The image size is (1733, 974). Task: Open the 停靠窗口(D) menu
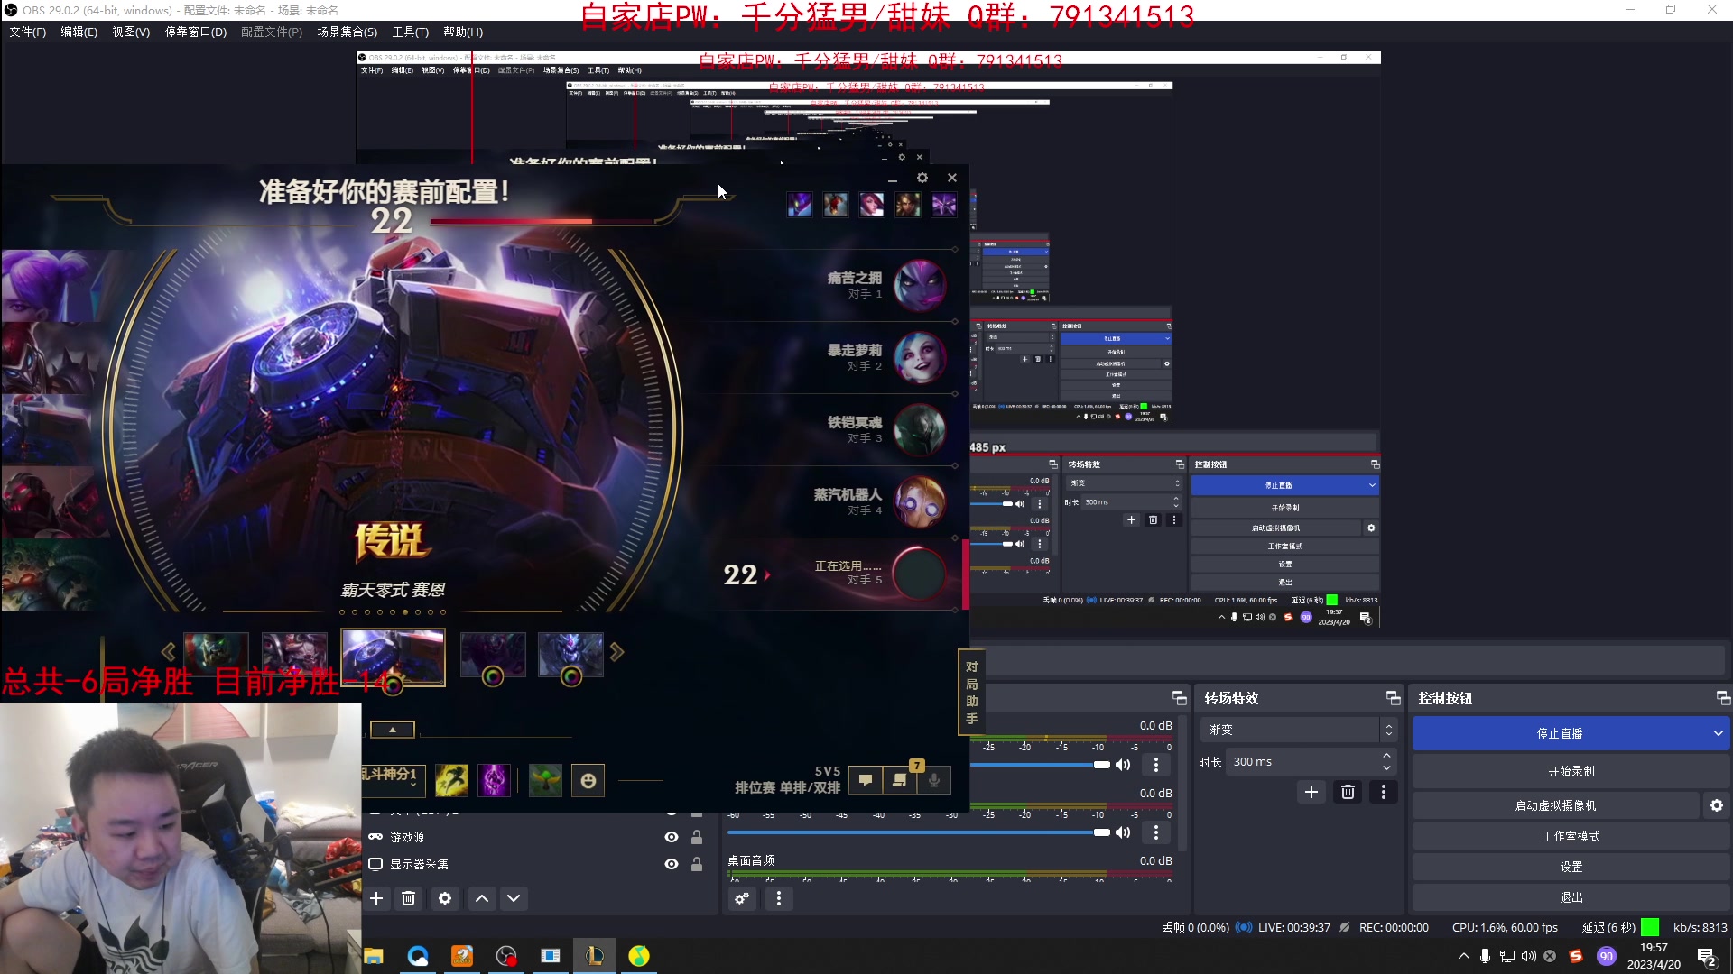click(196, 32)
